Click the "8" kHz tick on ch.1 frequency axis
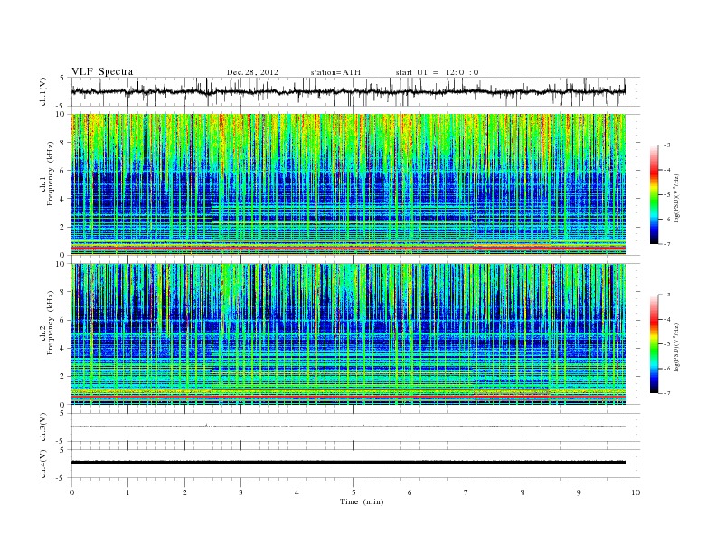This screenshot has width=716, height=553. pyautogui.click(x=62, y=143)
